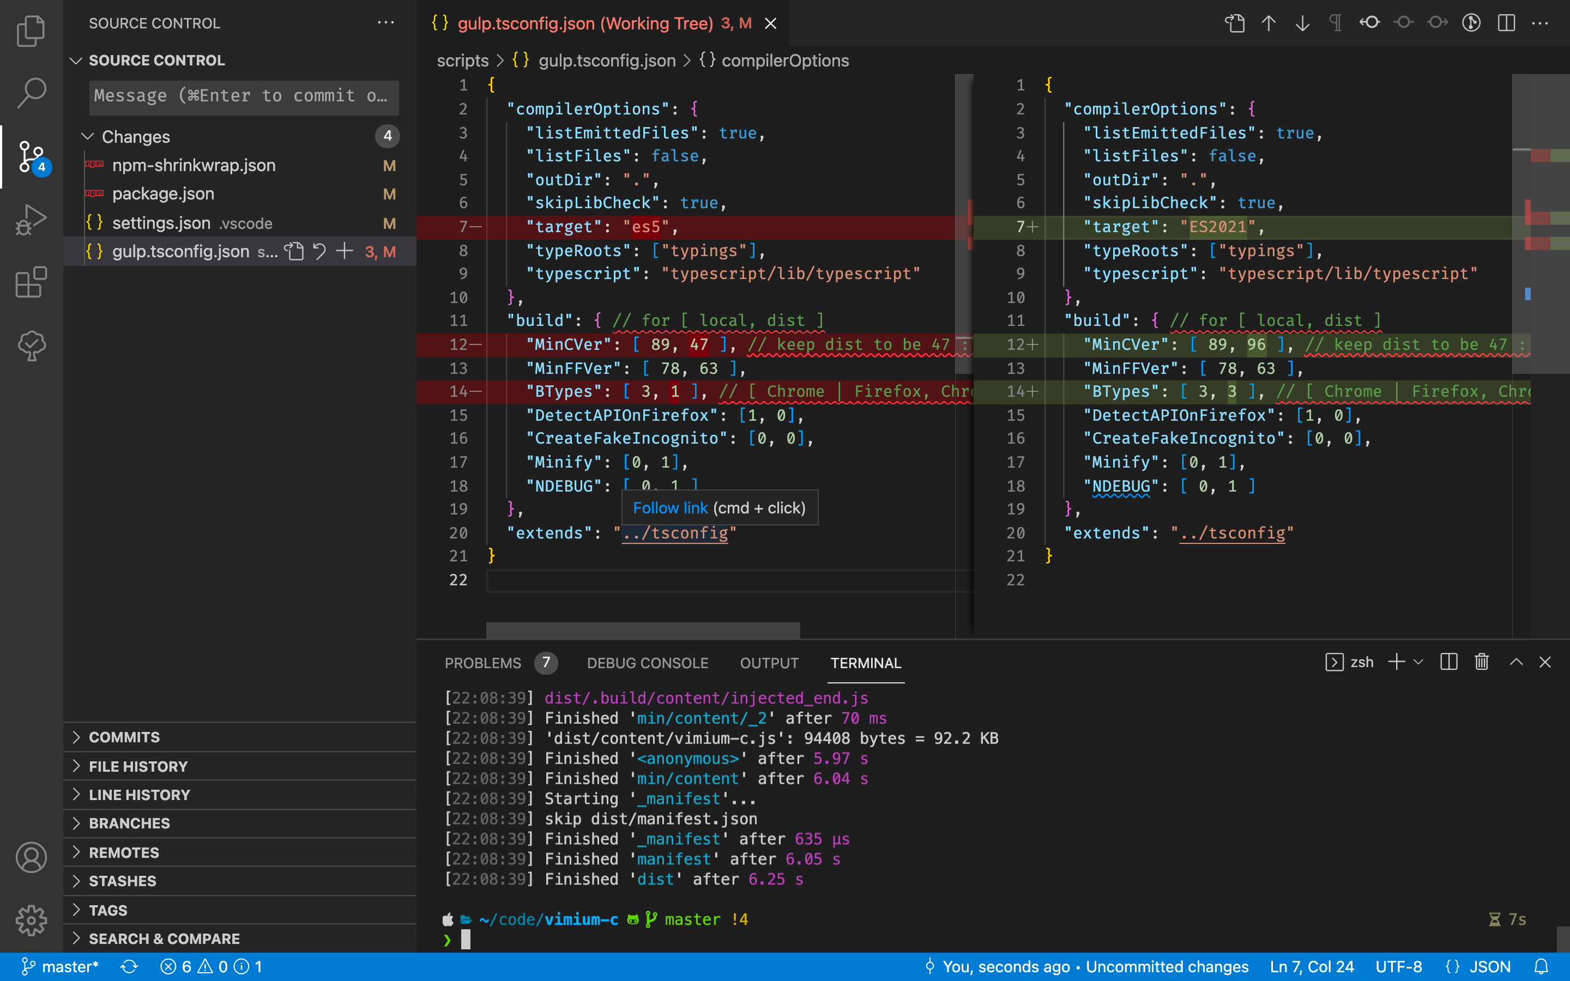Open the Search view in the activity bar

(31, 93)
